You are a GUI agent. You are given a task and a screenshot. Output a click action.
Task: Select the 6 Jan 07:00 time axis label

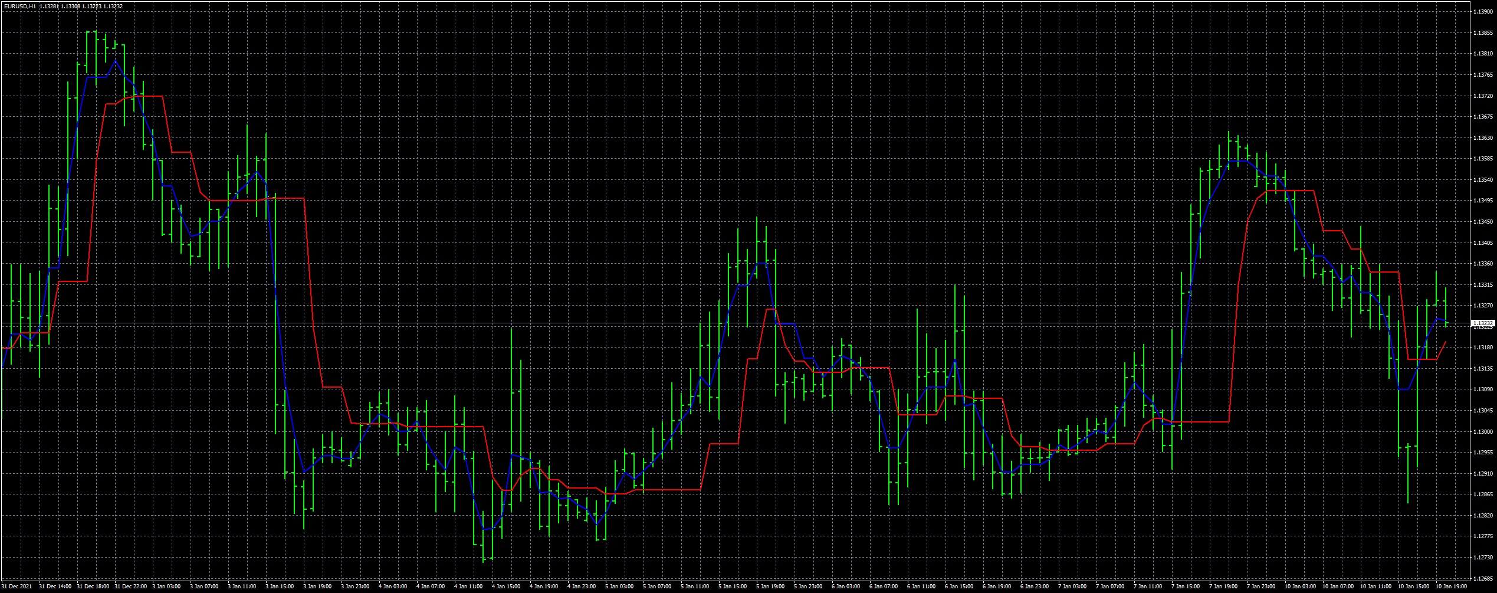pos(884,587)
